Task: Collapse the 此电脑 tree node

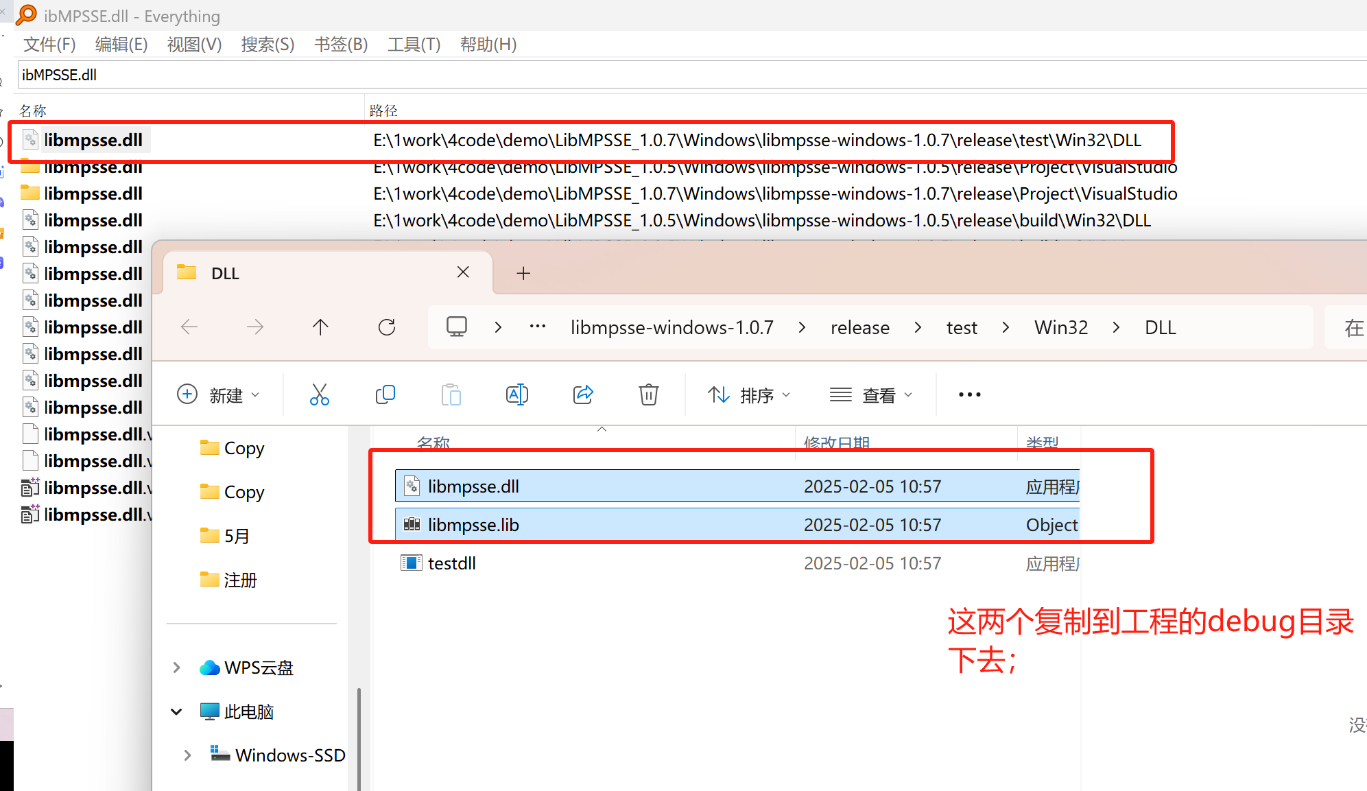Action: point(176,711)
